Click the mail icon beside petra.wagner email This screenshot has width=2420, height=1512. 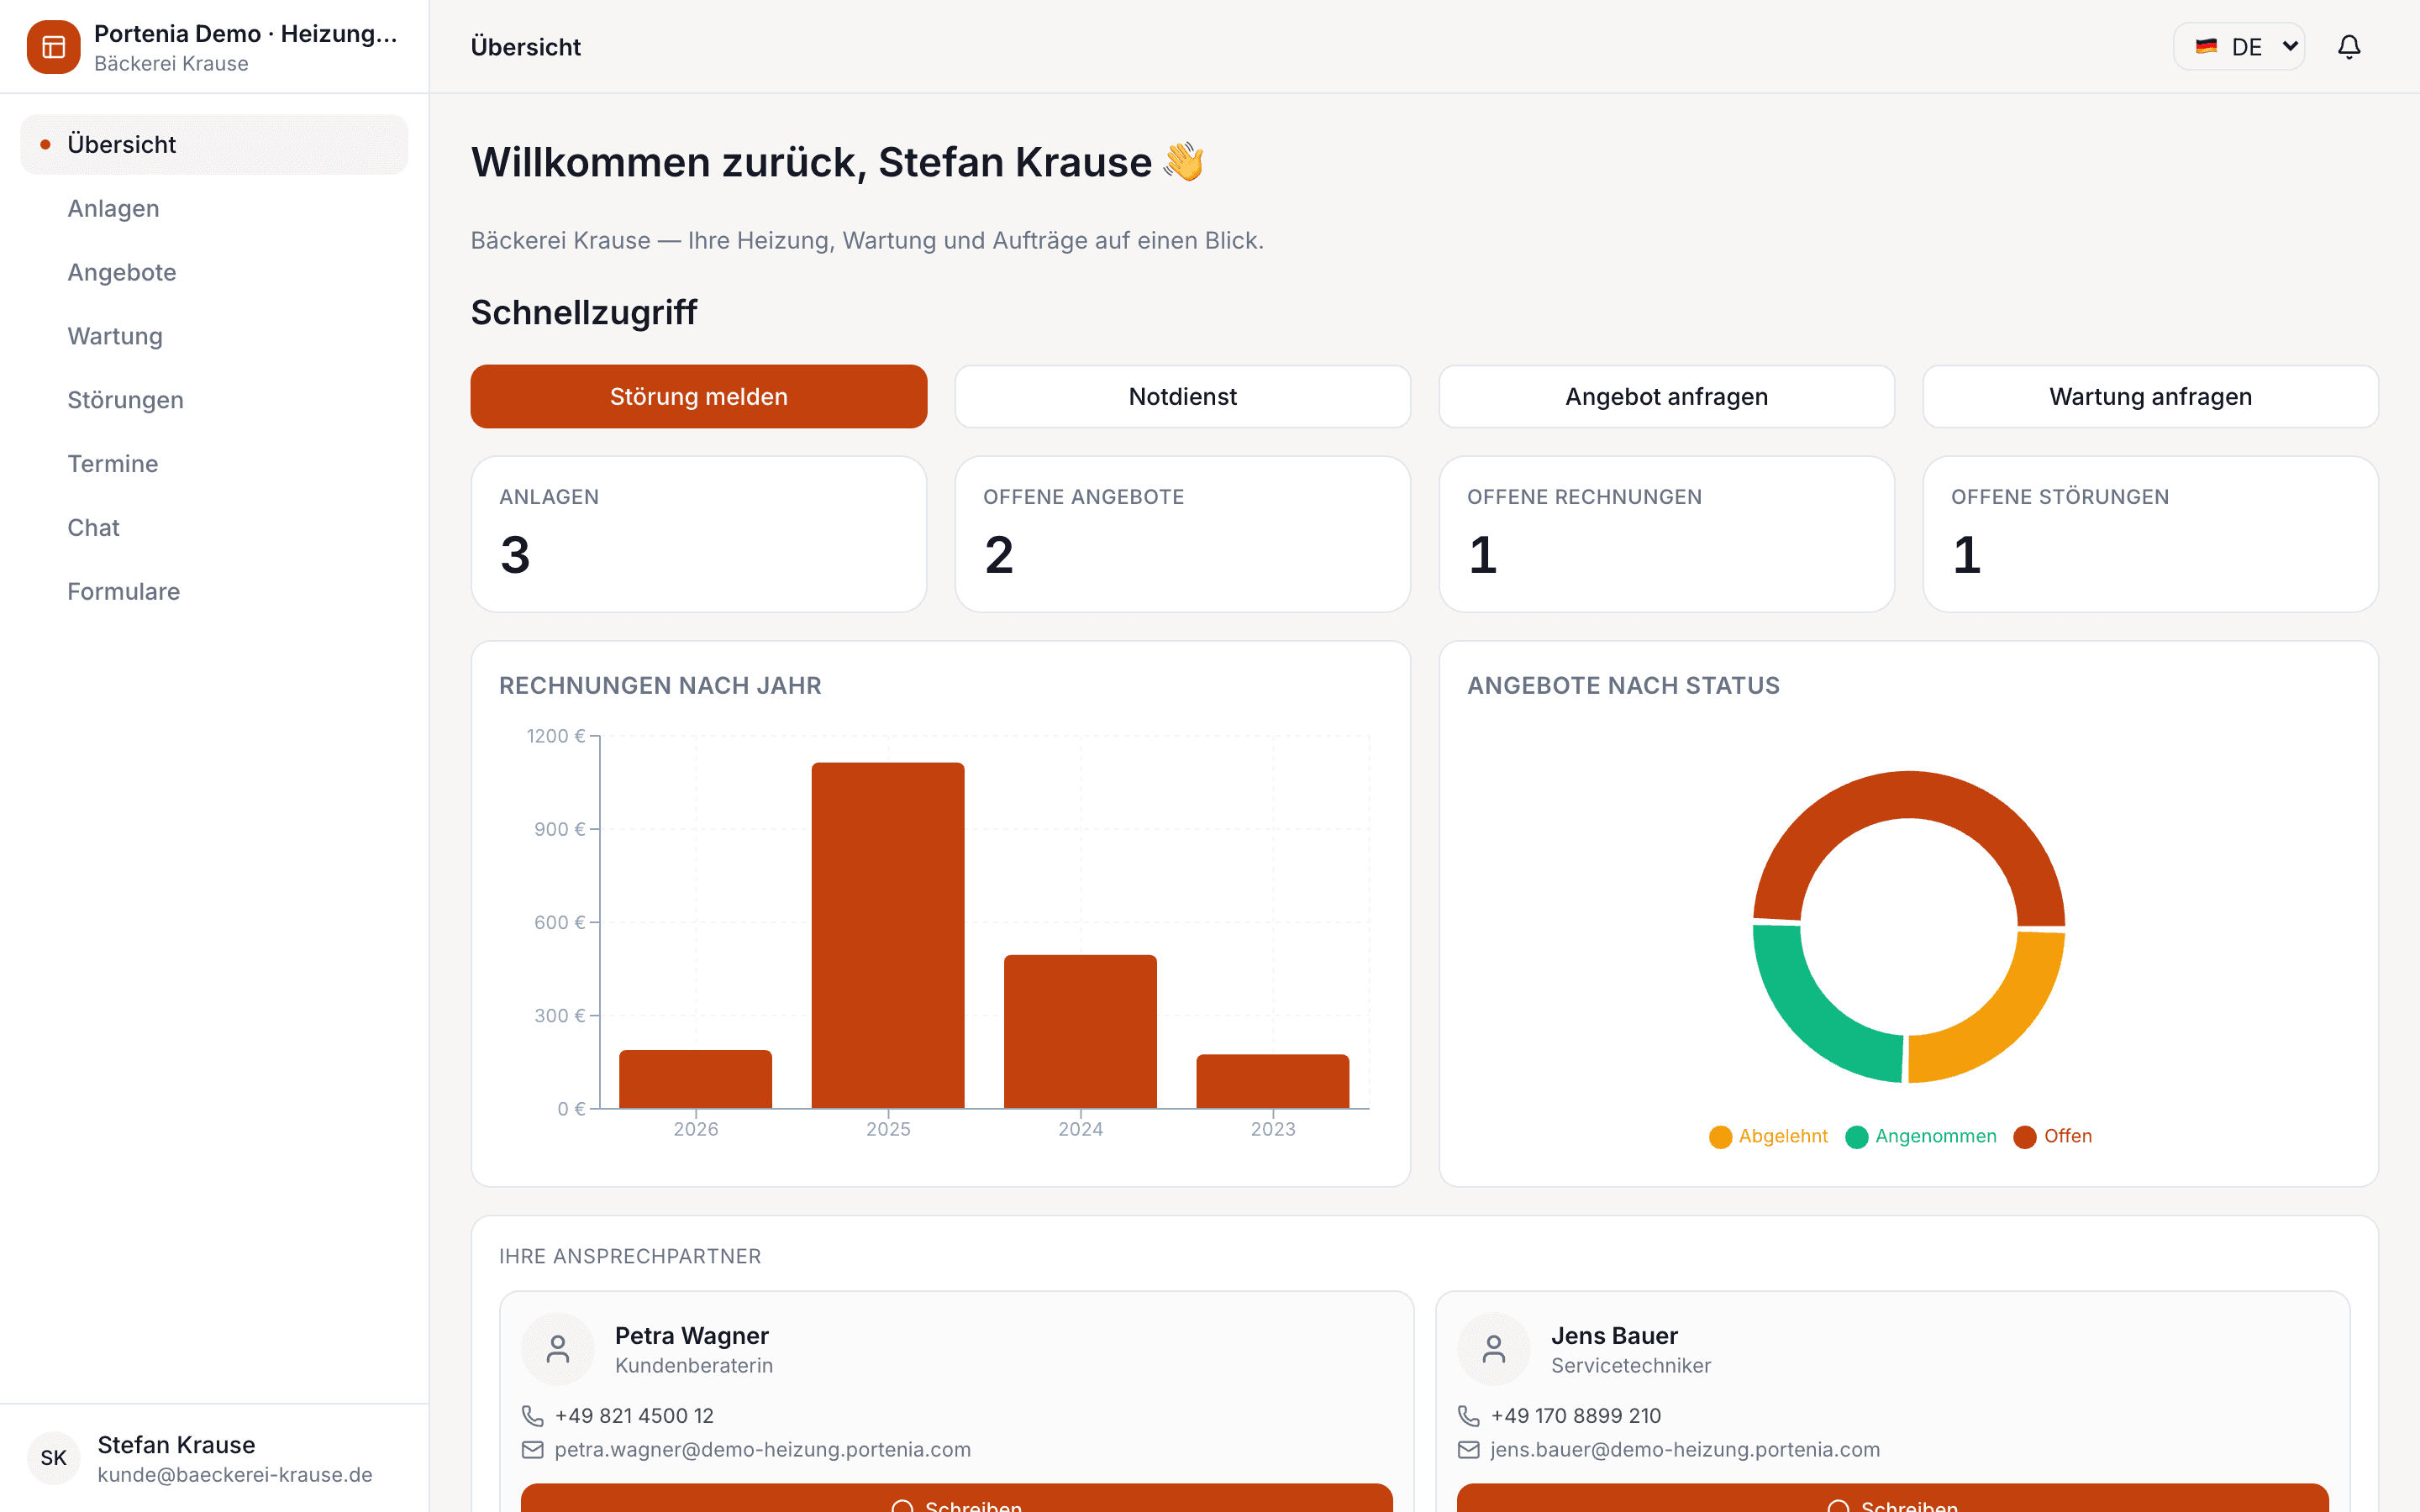(x=533, y=1450)
